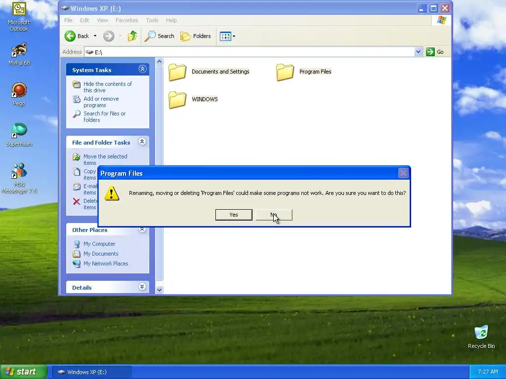Click the greyed Forward arrow icon
The image size is (506, 379).
coord(109,36)
